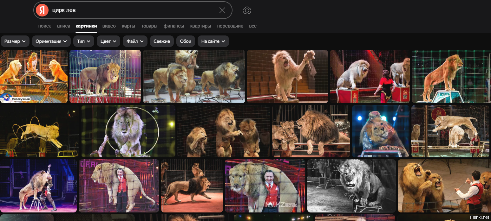Viewport: 491px width, 221px height.
Task: Click the search box containing 'цирк лев'
Action: pos(133,10)
